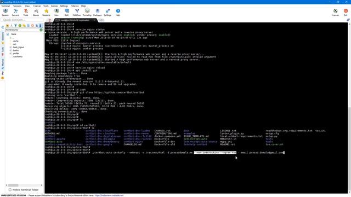Click the Settings toolbar icon
This screenshot has width=351, height=197.
coord(107,12)
